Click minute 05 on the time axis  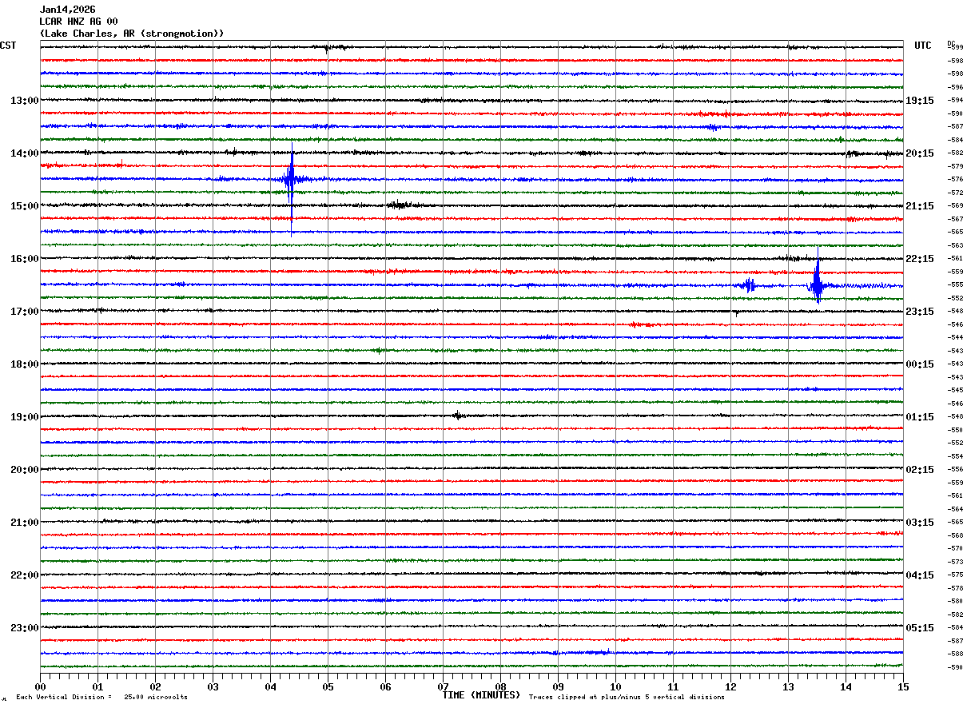(328, 686)
